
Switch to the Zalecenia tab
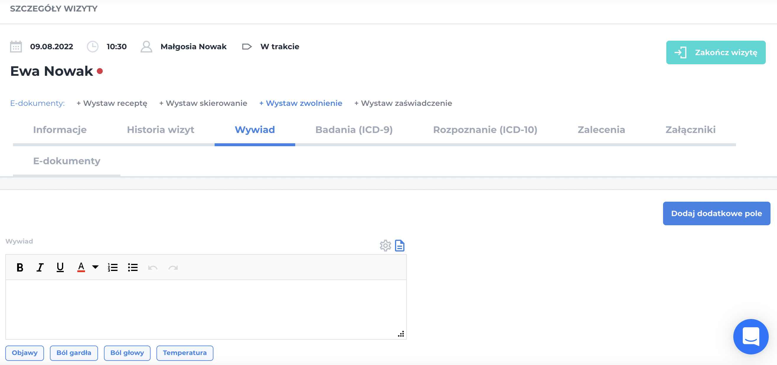(601, 130)
